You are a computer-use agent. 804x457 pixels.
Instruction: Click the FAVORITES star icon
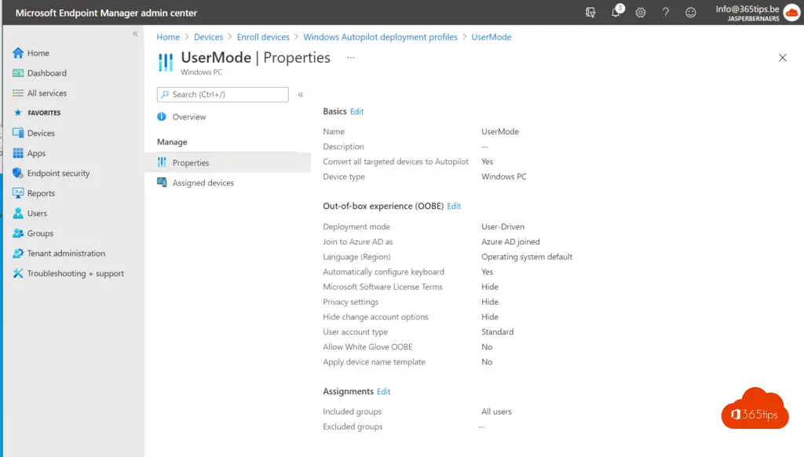tap(18, 112)
